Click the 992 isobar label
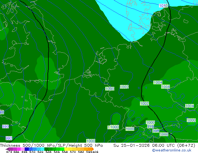 tap(9, 138)
